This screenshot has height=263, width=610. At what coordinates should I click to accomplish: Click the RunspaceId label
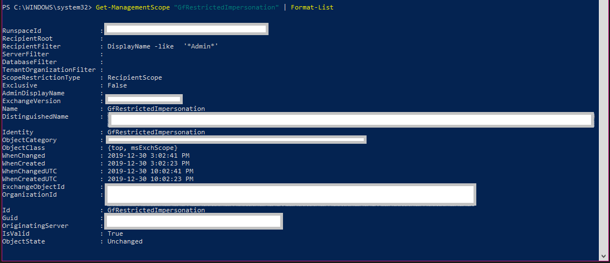pos(22,31)
